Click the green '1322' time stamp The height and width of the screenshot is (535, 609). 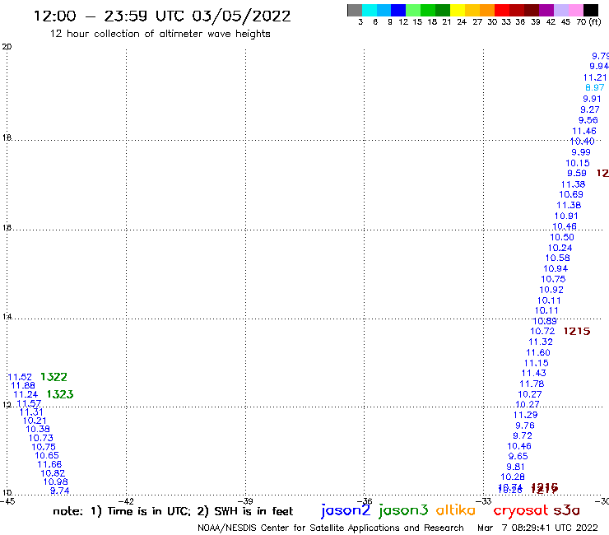[x=53, y=377]
